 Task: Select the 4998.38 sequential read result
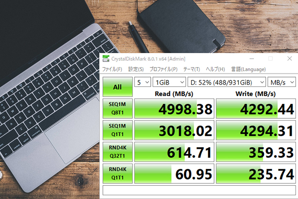pyautogui.click(x=174, y=108)
